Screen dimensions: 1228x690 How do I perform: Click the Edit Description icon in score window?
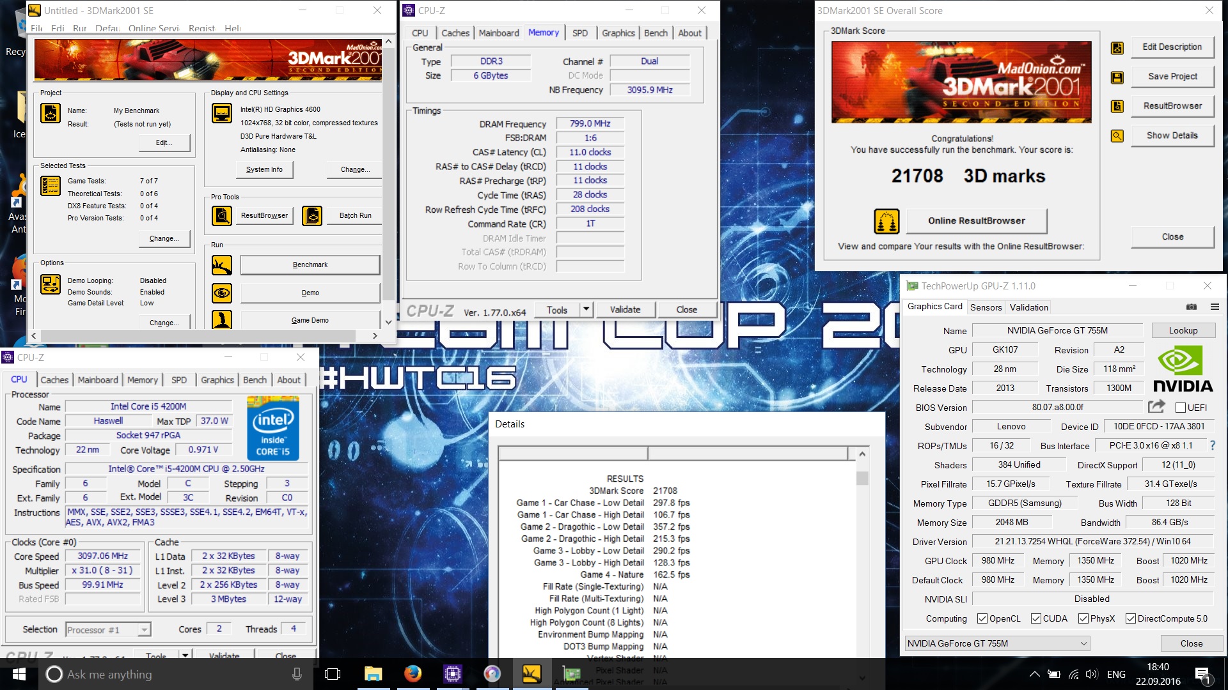pyautogui.click(x=1117, y=48)
